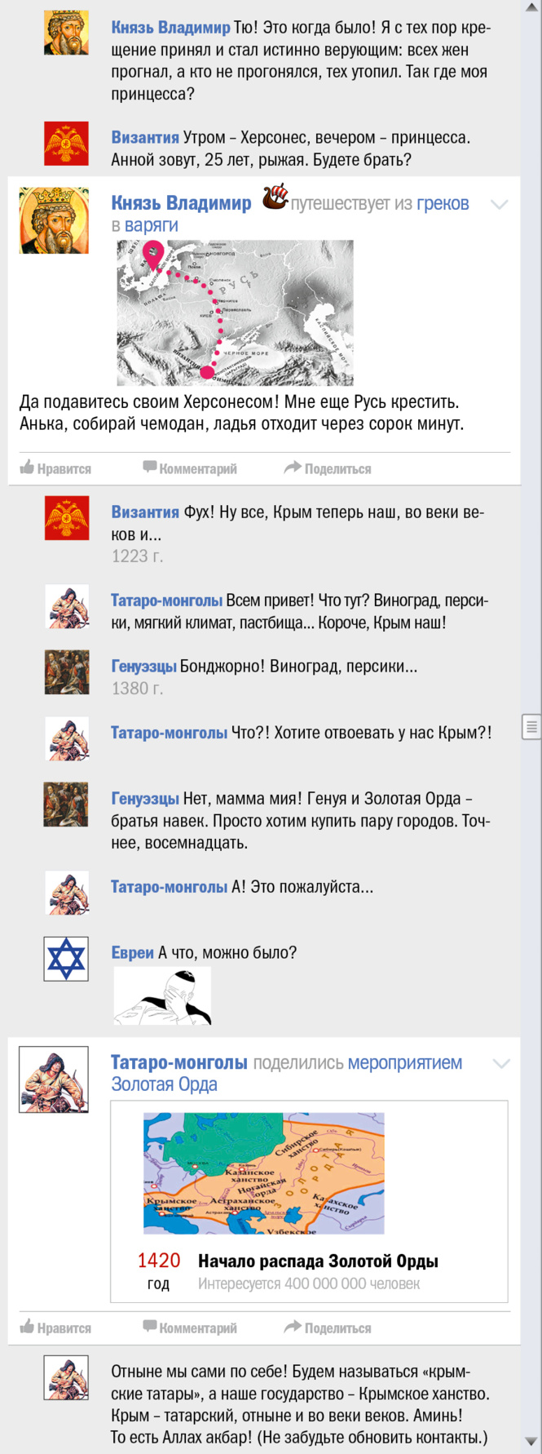
Task: Open the travel route map image
Action: pos(236,313)
